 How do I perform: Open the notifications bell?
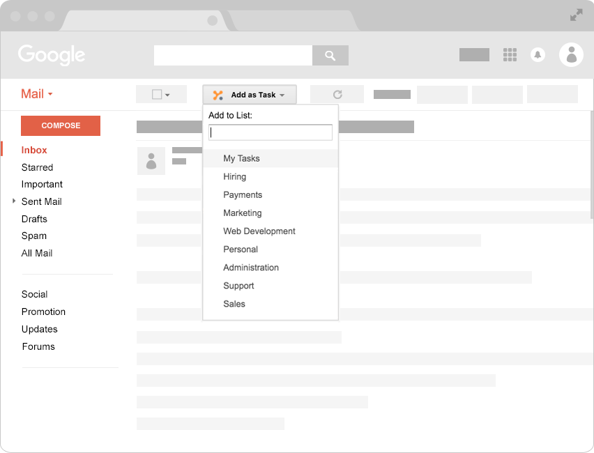[x=538, y=55]
